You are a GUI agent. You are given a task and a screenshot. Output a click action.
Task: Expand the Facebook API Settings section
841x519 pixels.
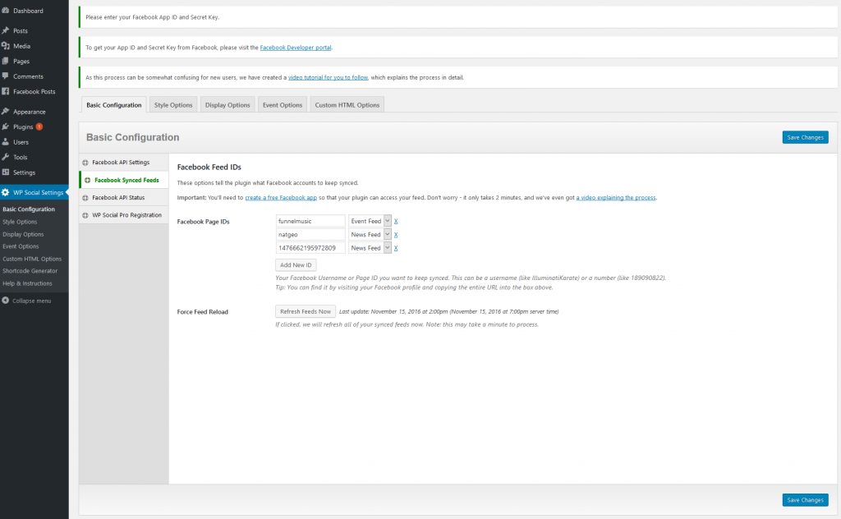point(85,163)
